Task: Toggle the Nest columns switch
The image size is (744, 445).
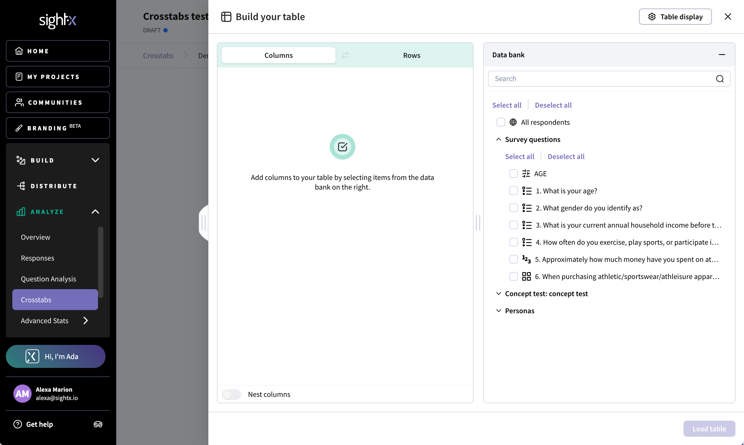Action: pos(231,394)
